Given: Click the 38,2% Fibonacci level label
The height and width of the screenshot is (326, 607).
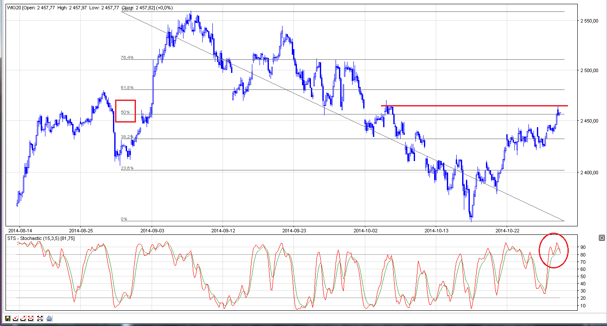Looking at the screenshot, I should [127, 137].
